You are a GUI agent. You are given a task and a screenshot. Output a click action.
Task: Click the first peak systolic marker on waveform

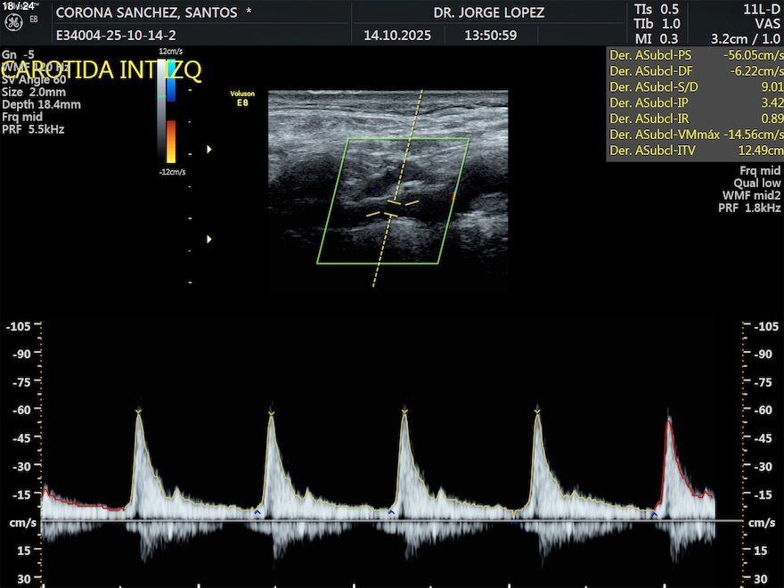click(x=139, y=412)
